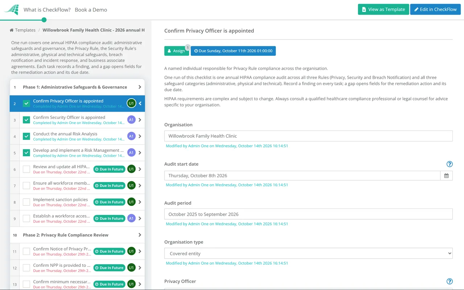Screen dimensions: 464x290
Task: Open What is CheckFlow? page
Action: point(47,10)
